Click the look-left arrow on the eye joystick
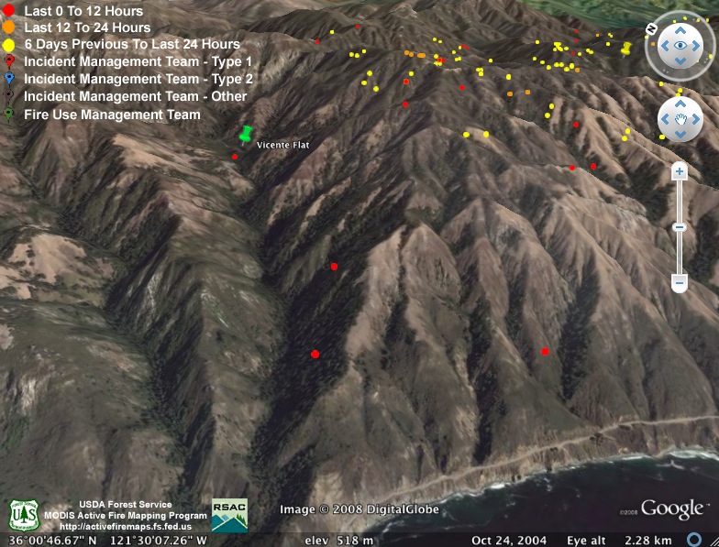Viewport: 719px width, 547px height. point(665,45)
